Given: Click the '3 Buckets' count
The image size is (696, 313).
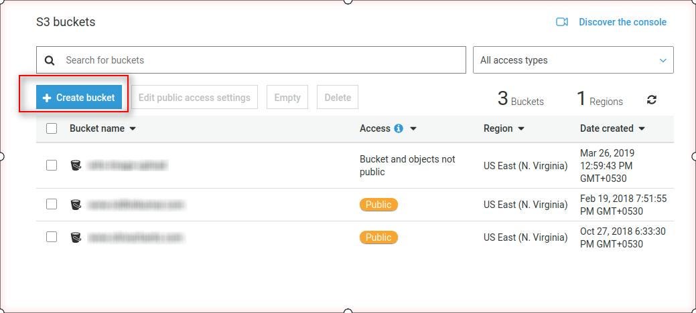Looking at the screenshot, I should [x=520, y=99].
